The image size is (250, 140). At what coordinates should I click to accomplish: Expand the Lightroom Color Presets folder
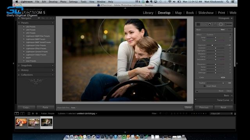coord(24,45)
